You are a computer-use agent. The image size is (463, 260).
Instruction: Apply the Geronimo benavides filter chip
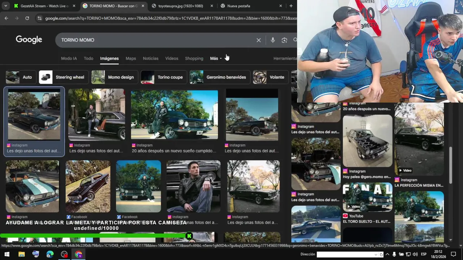220,77
